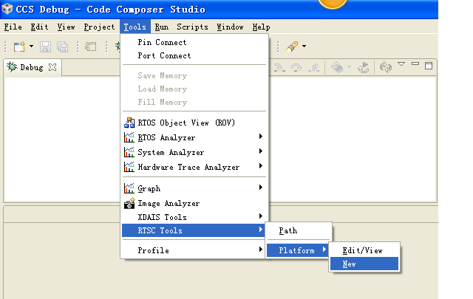Click the disabled Fill Memory item
The height and width of the screenshot is (299, 473).
[194, 102]
